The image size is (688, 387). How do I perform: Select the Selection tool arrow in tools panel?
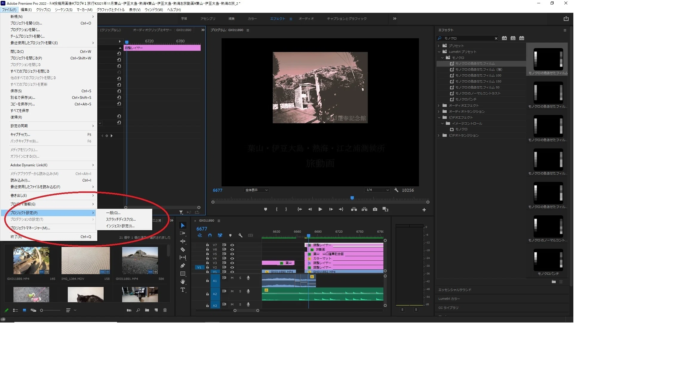[x=183, y=225]
